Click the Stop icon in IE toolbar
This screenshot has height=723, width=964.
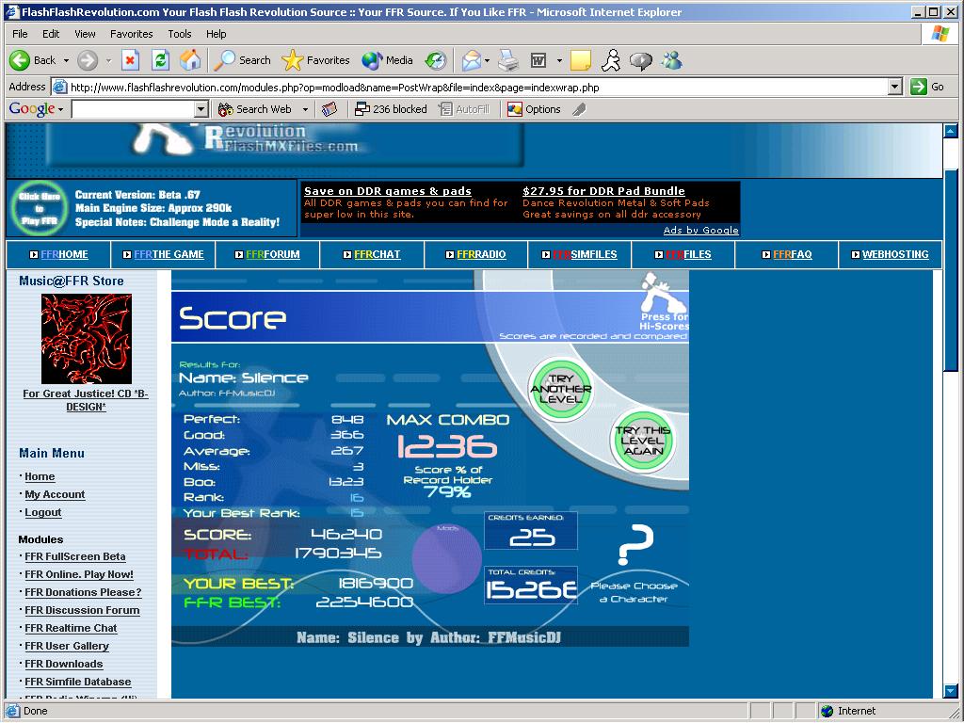point(130,60)
